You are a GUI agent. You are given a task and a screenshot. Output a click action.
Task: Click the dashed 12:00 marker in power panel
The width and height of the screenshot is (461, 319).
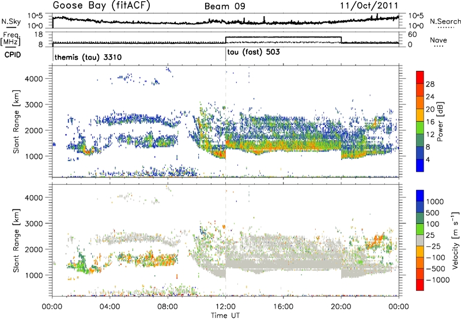pos(225,121)
